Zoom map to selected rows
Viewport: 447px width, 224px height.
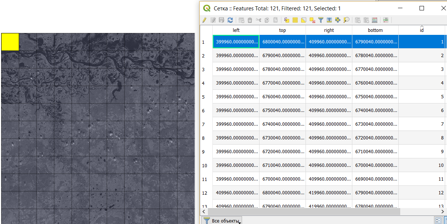(x=346, y=20)
